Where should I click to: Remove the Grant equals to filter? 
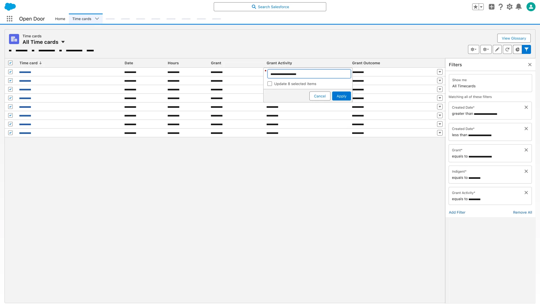coord(526,150)
